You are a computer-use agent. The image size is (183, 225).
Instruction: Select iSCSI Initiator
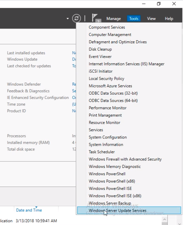(100, 71)
